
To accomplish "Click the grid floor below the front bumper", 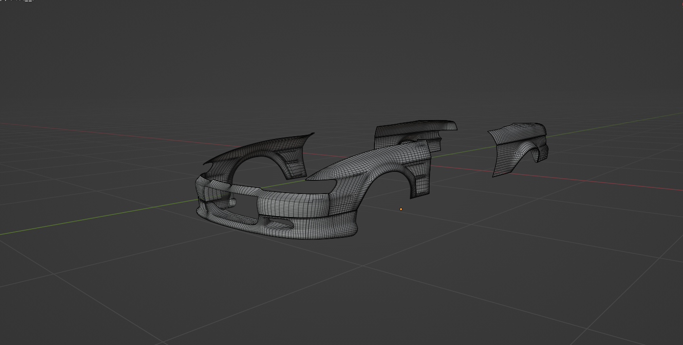I will [285, 285].
